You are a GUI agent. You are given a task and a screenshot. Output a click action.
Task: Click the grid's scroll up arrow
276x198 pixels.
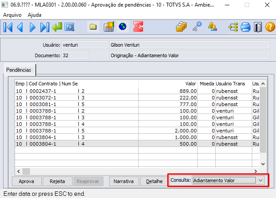coord(263,84)
